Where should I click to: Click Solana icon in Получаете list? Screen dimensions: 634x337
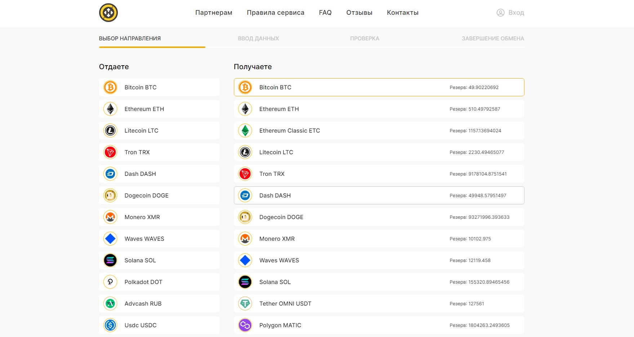245,282
